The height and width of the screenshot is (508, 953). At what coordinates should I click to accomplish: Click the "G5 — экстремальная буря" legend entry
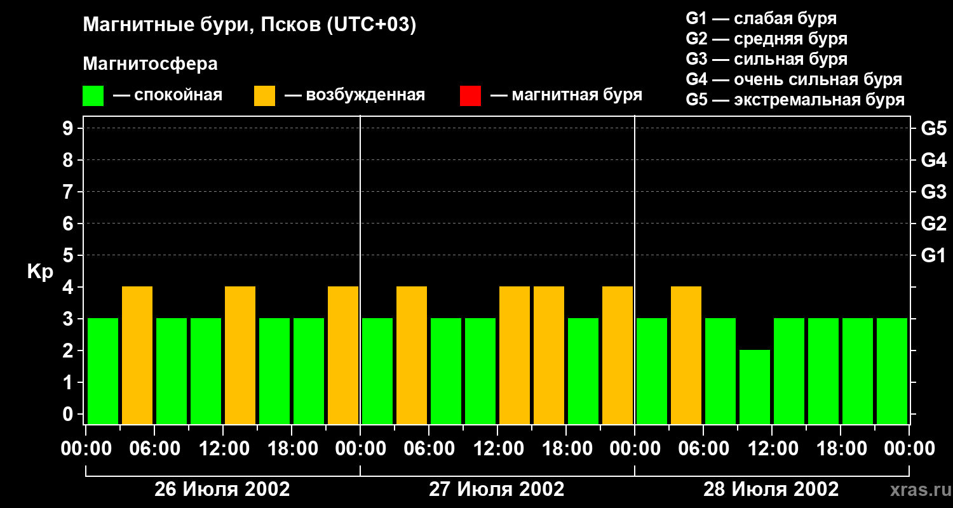795,100
